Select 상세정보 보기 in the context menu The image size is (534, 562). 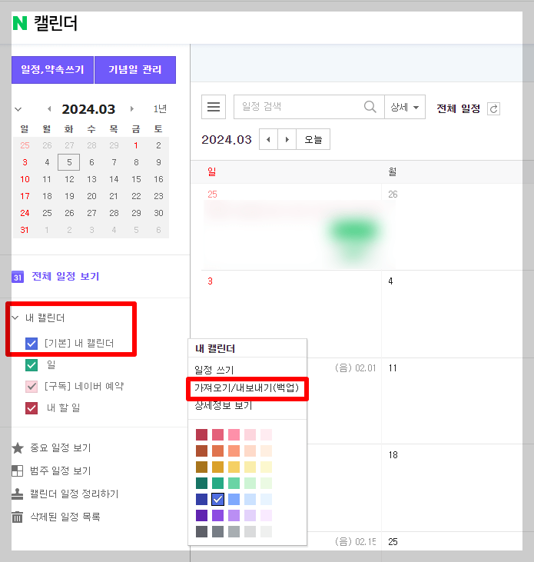(224, 405)
